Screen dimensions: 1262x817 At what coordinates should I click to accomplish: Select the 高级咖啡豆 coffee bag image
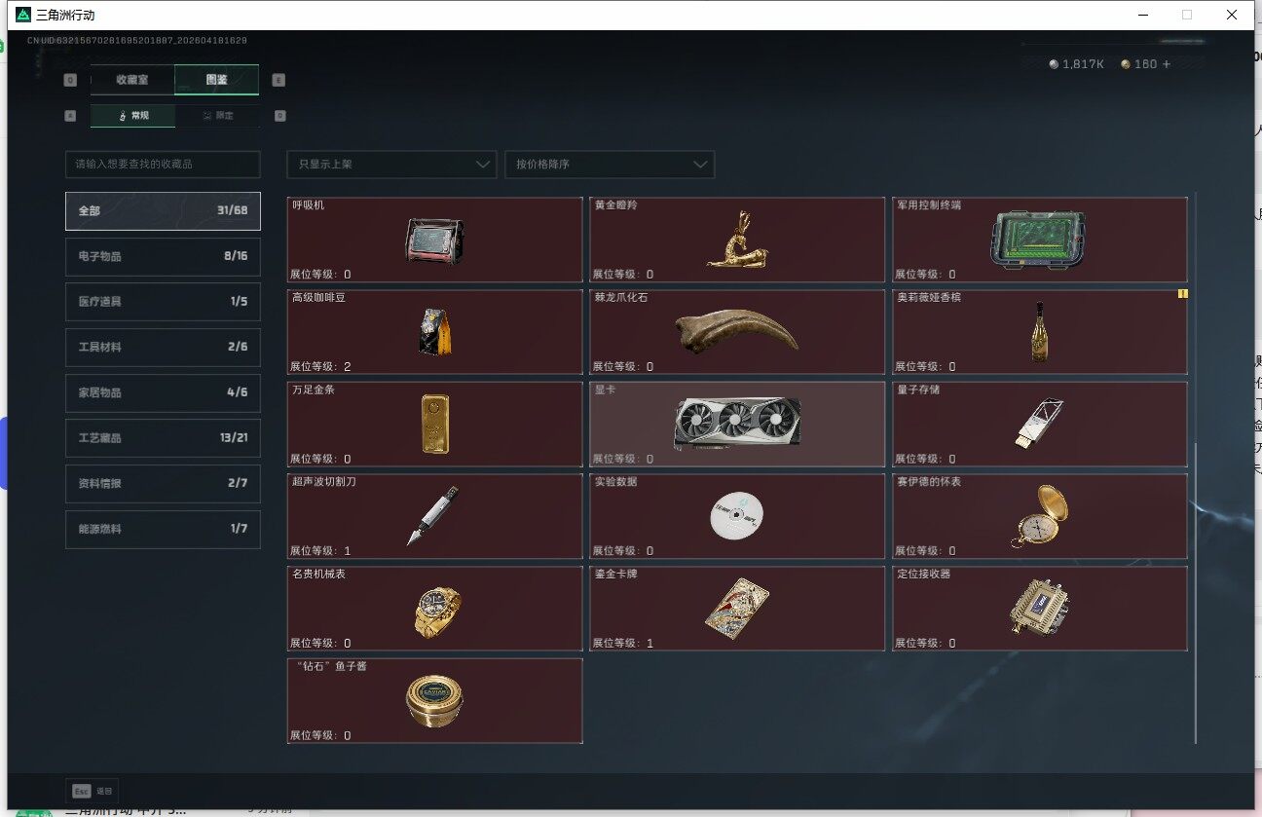coord(435,332)
